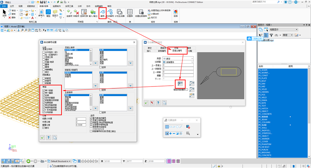Click red X cancel icon in numbering dialog

(x=152, y=102)
